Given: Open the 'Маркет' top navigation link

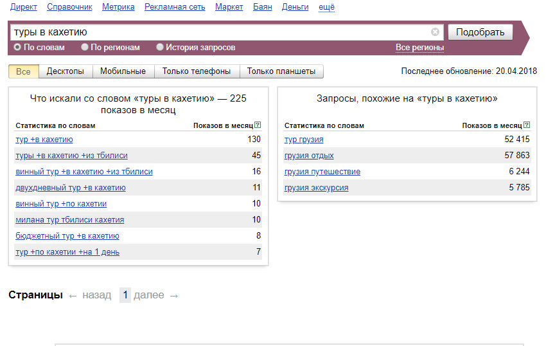Looking at the screenshot, I should click(x=229, y=6).
